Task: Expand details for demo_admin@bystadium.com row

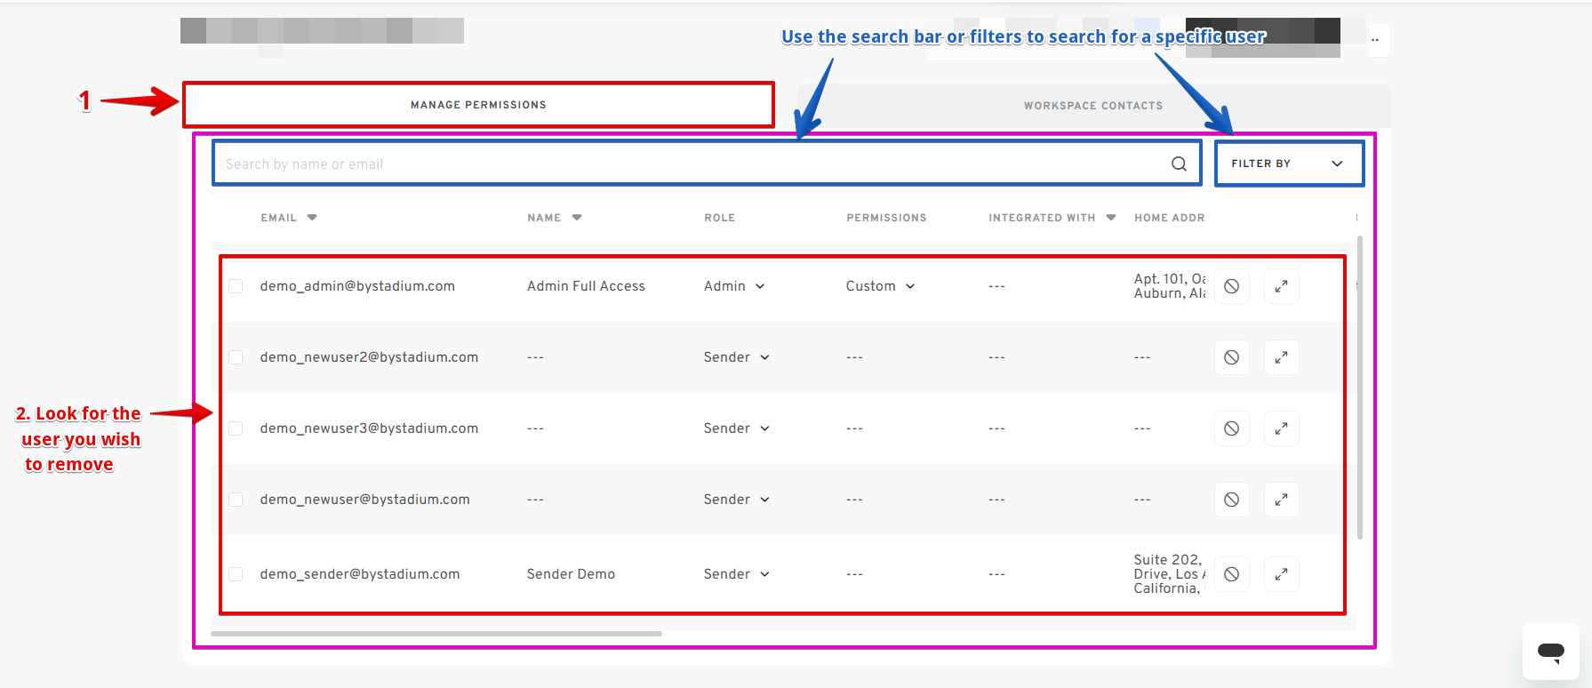Action: coord(1281,286)
